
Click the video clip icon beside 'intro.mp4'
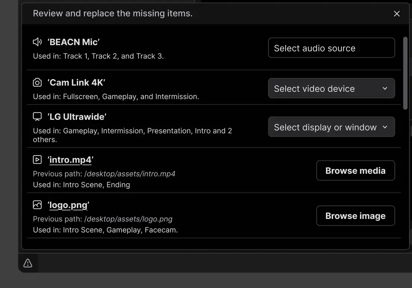pyautogui.click(x=37, y=160)
